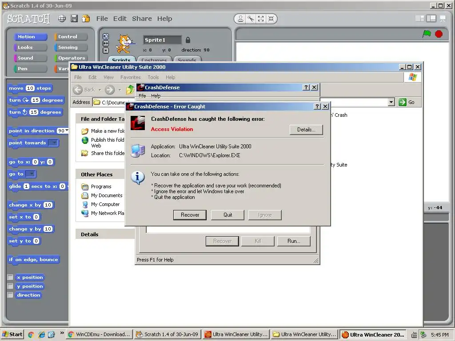Image resolution: width=455 pixels, height=341 pixels.
Task: Select the duplicate stamp tool in Scratch
Action: pyautogui.click(x=240, y=19)
